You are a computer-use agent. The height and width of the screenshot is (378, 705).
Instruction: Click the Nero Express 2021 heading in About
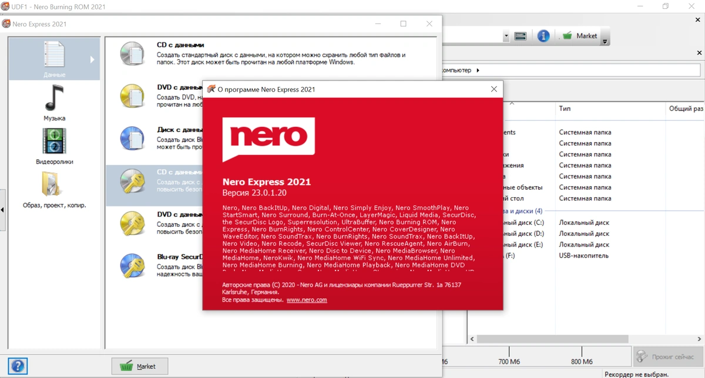tap(267, 182)
